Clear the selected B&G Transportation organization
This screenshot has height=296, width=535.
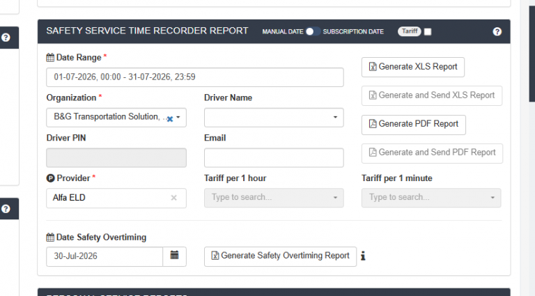(169, 118)
